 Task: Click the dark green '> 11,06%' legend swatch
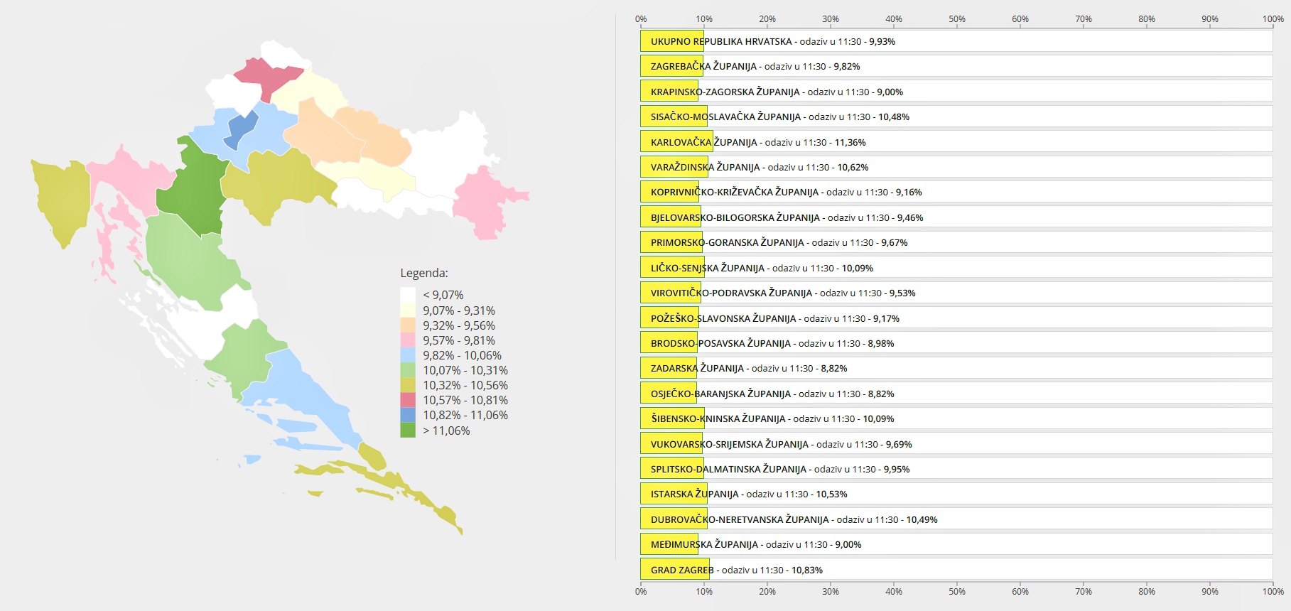[408, 431]
